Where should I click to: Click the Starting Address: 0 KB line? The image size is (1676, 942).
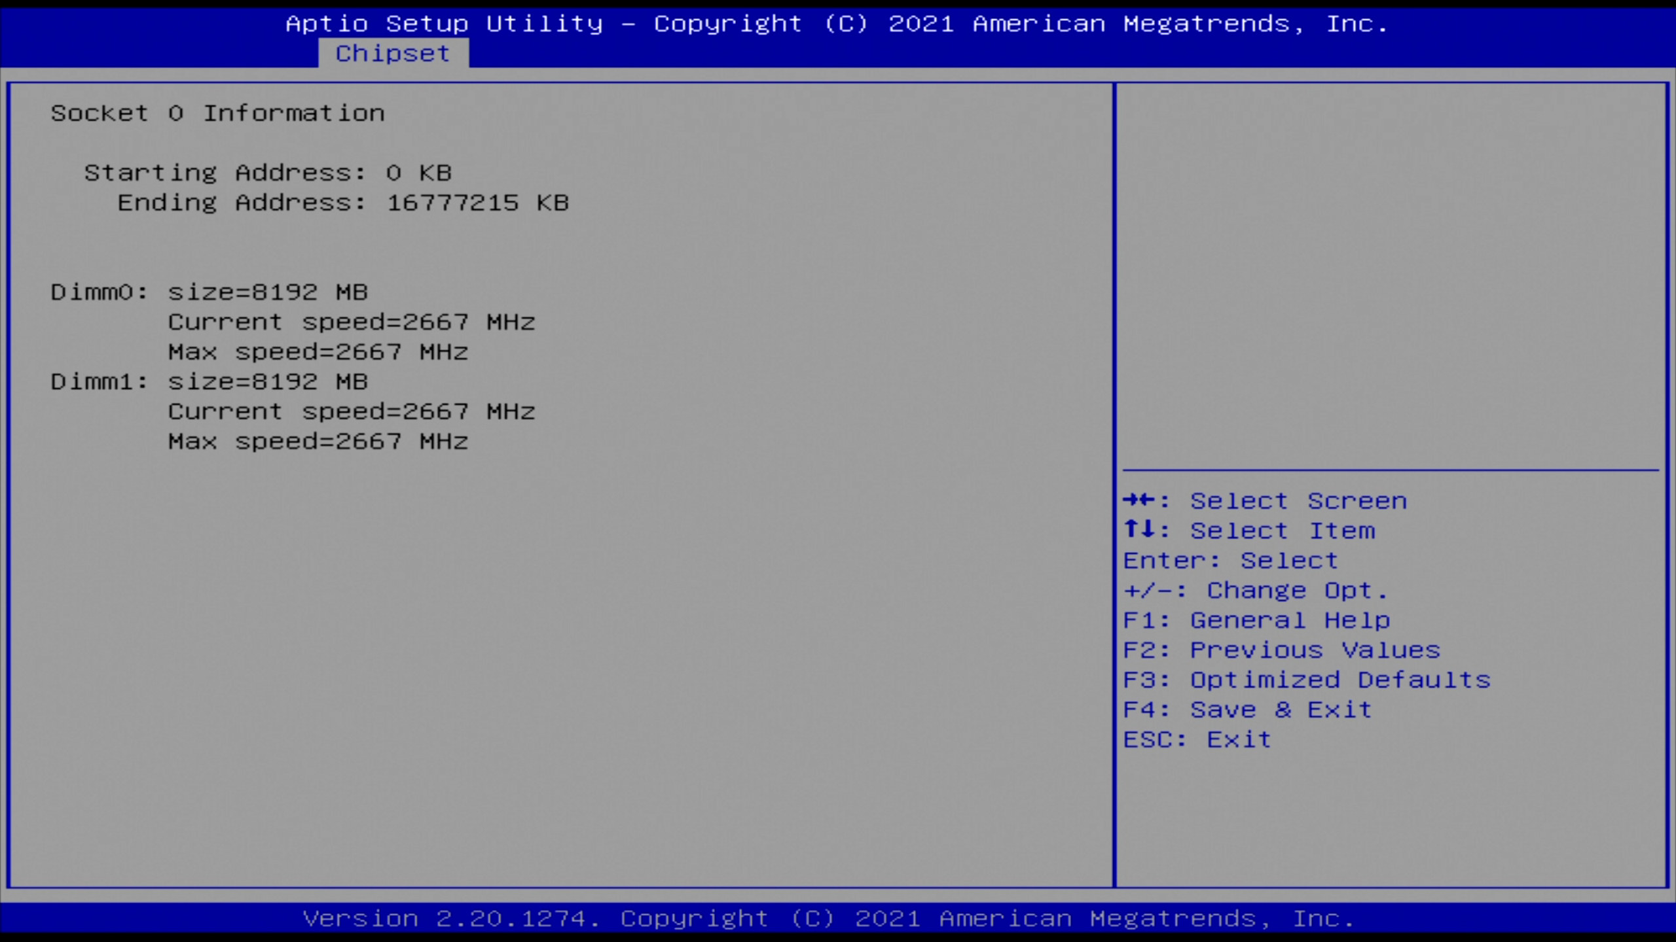pos(268,173)
